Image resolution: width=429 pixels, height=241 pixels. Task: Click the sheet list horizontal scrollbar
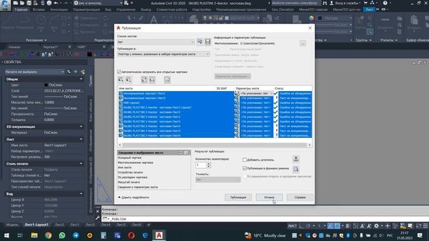pos(214,145)
